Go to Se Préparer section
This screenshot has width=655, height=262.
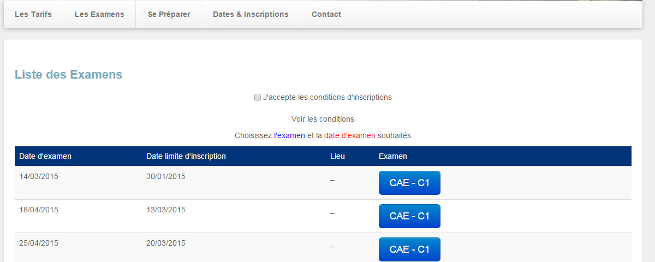pyautogui.click(x=169, y=14)
